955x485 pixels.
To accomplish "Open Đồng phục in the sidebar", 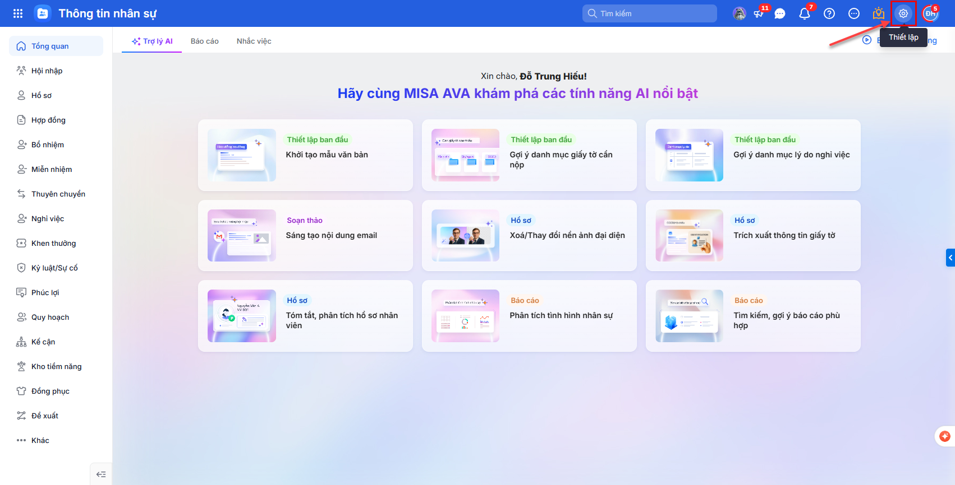I will [x=56, y=391].
